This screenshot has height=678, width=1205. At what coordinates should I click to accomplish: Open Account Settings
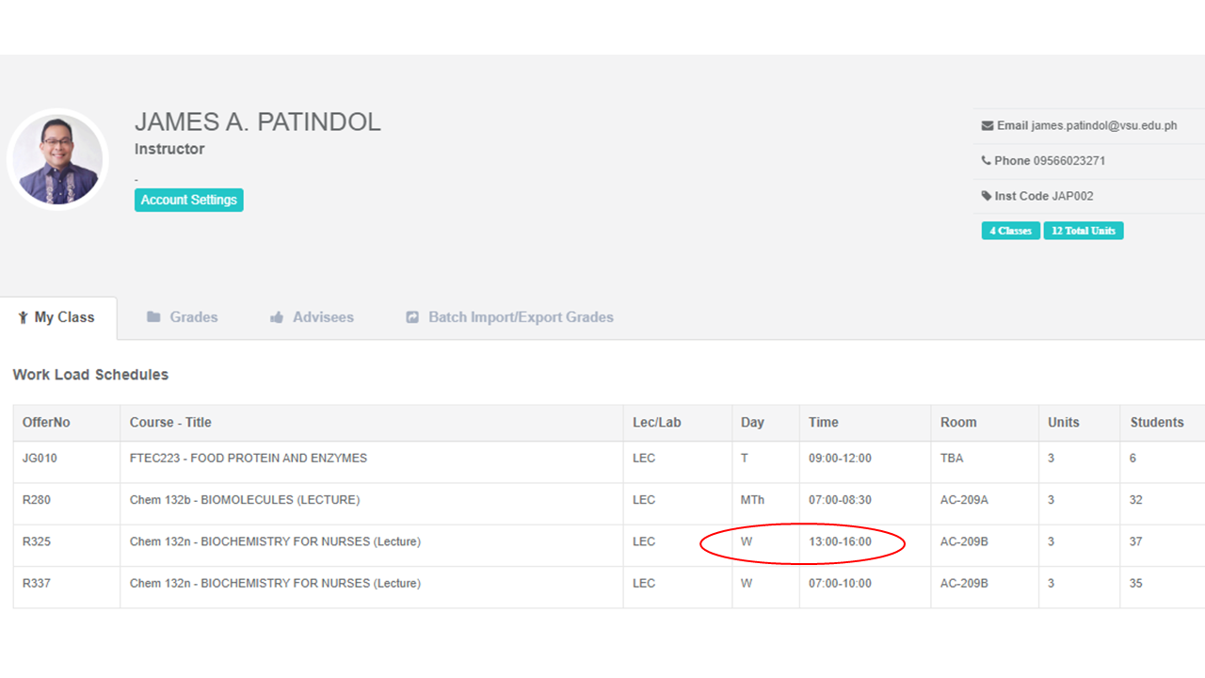[188, 200]
